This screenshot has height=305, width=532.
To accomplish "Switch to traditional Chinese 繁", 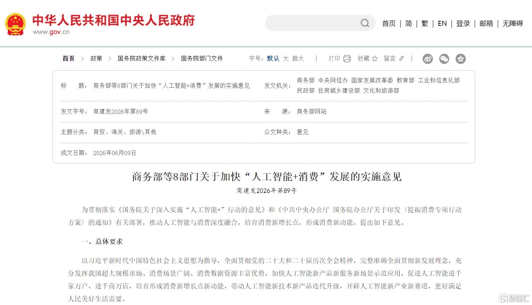I will (425, 23).
